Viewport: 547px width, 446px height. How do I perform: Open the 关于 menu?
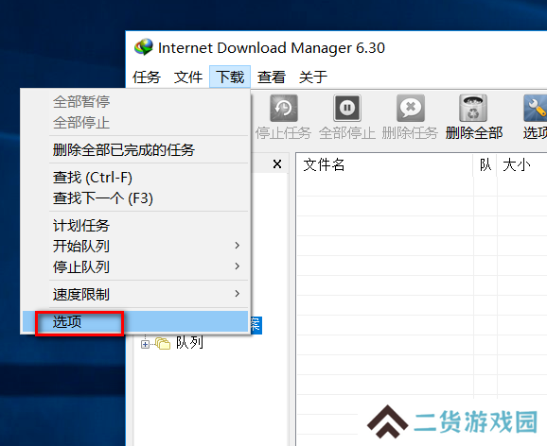(313, 77)
